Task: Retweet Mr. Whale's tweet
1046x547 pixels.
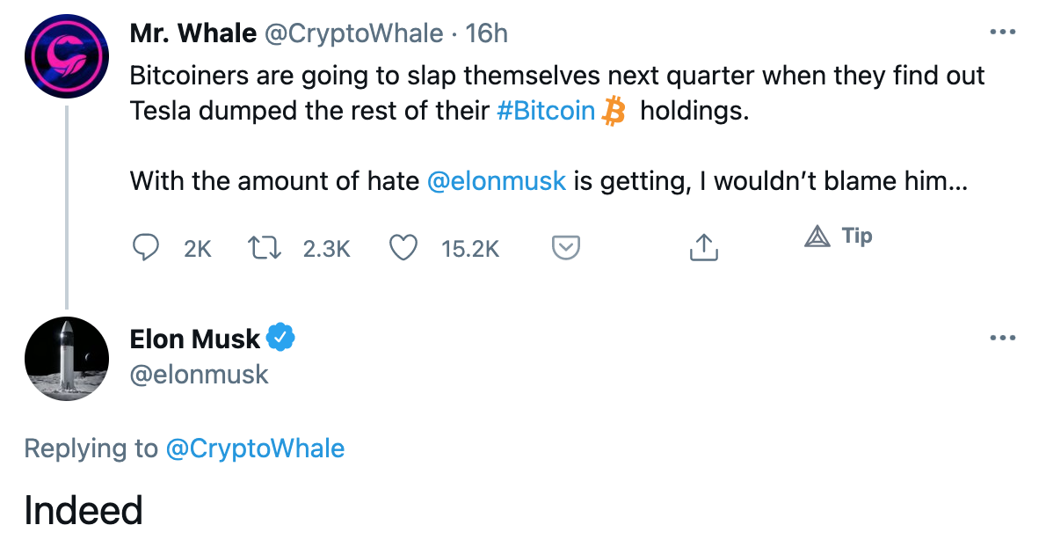Action: (265, 249)
